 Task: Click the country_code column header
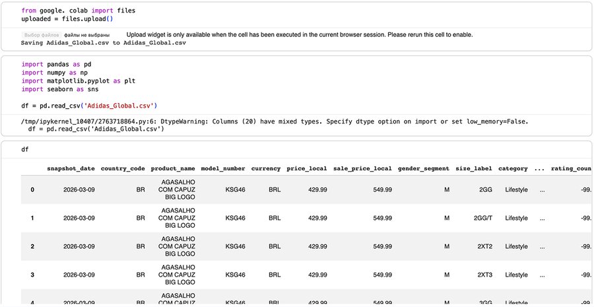coord(123,168)
